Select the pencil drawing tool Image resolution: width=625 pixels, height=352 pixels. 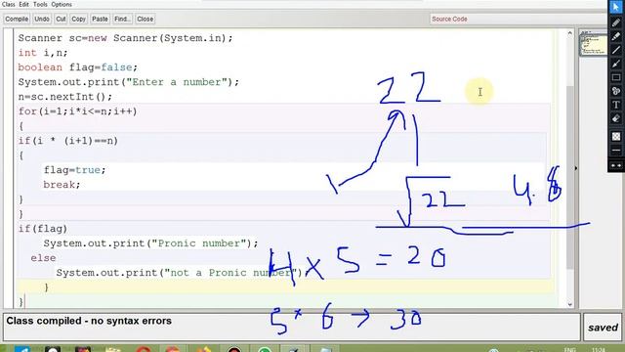point(616,22)
